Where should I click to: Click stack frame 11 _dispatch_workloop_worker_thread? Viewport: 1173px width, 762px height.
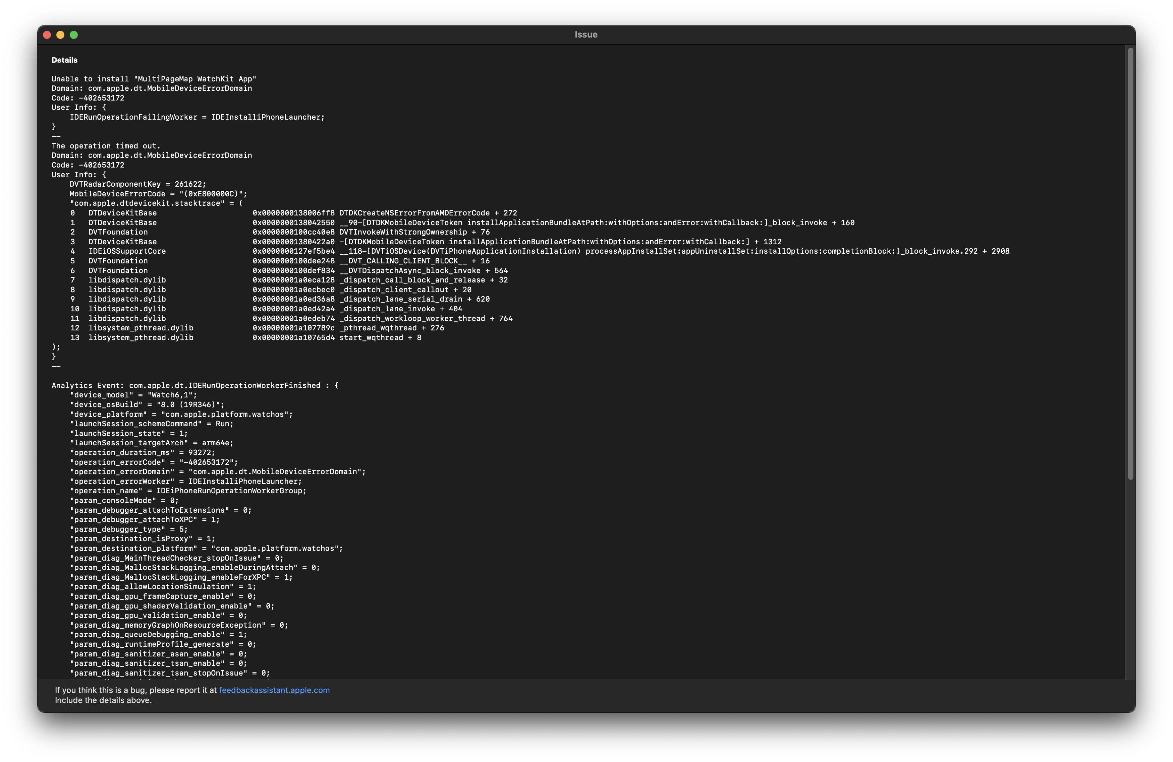coord(291,318)
